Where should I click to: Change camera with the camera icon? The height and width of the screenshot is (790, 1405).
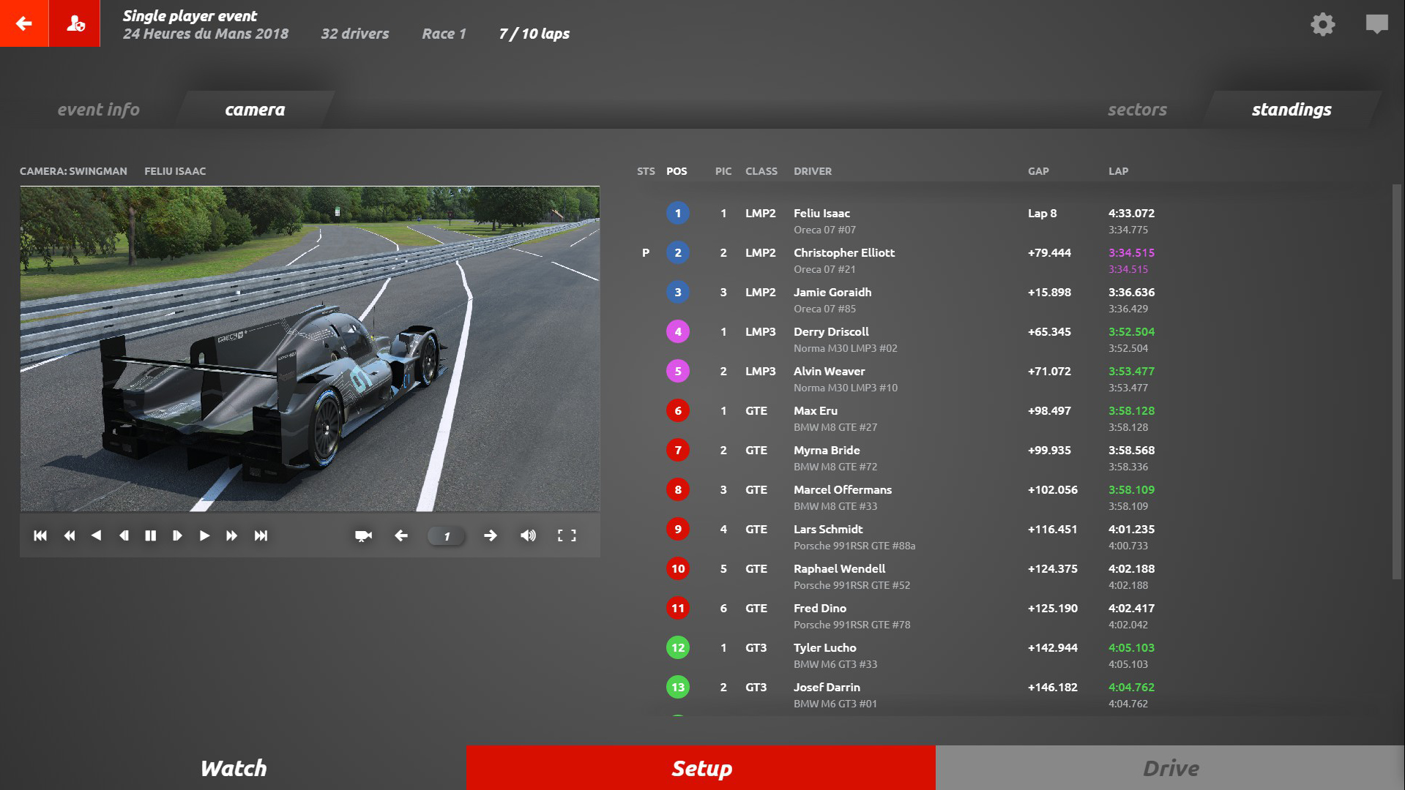363,535
